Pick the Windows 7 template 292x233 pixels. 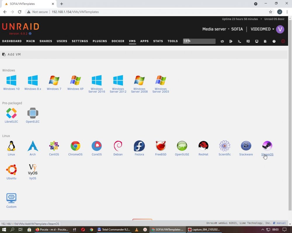pos(54,83)
